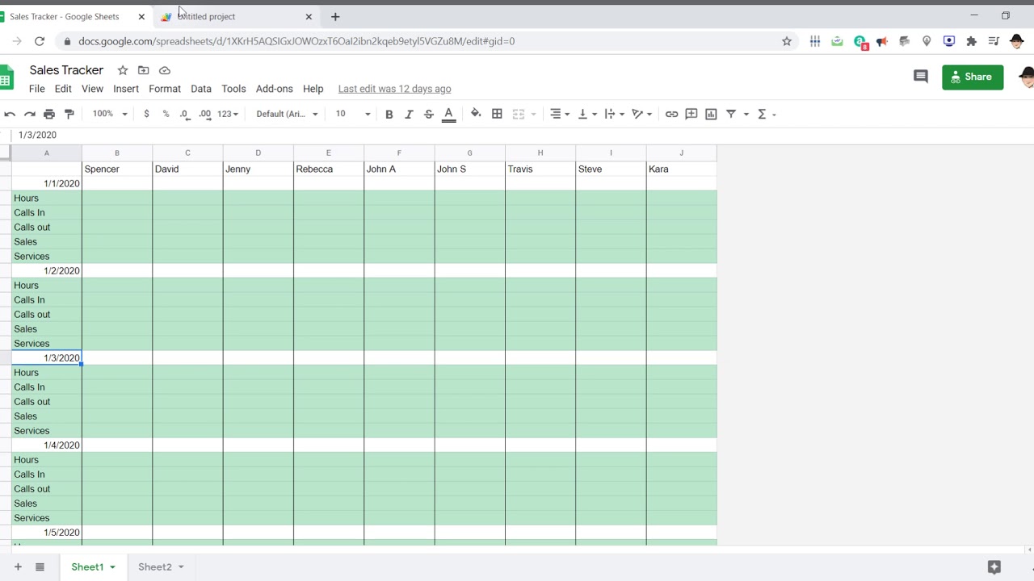Open the font family dropdown
Image resolution: width=1034 pixels, height=581 pixels.
287,114
